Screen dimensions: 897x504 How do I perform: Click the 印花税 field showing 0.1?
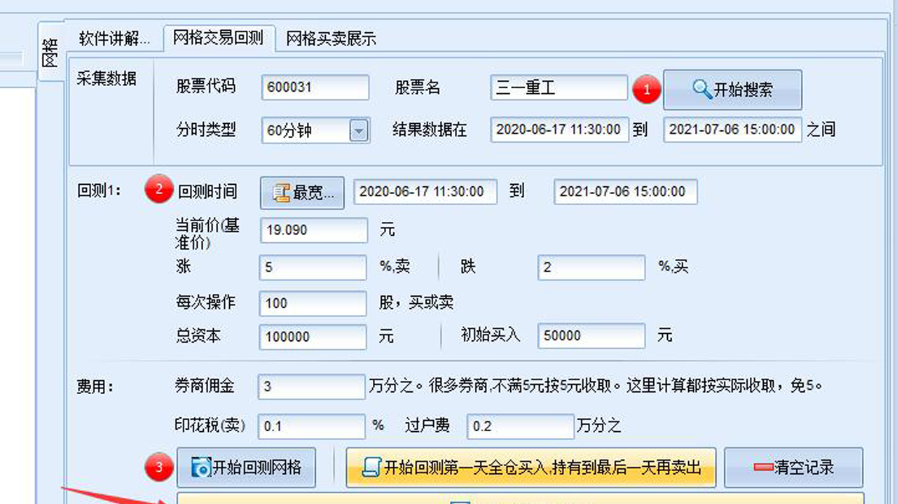point(312,426)
